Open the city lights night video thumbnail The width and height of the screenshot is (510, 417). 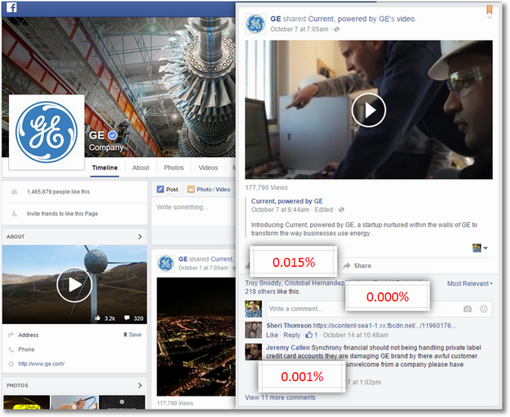tap(196, 336)
